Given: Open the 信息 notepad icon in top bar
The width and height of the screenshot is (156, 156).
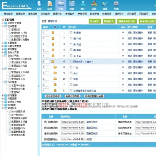Looking at the screenshot, I should [x=50, y=4].
